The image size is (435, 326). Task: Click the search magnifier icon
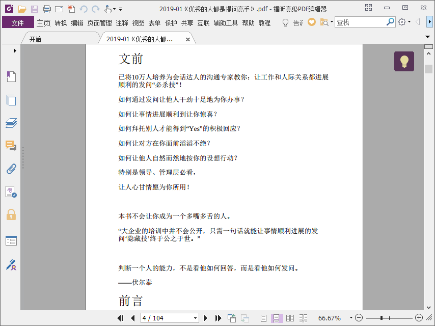point(390,21)
